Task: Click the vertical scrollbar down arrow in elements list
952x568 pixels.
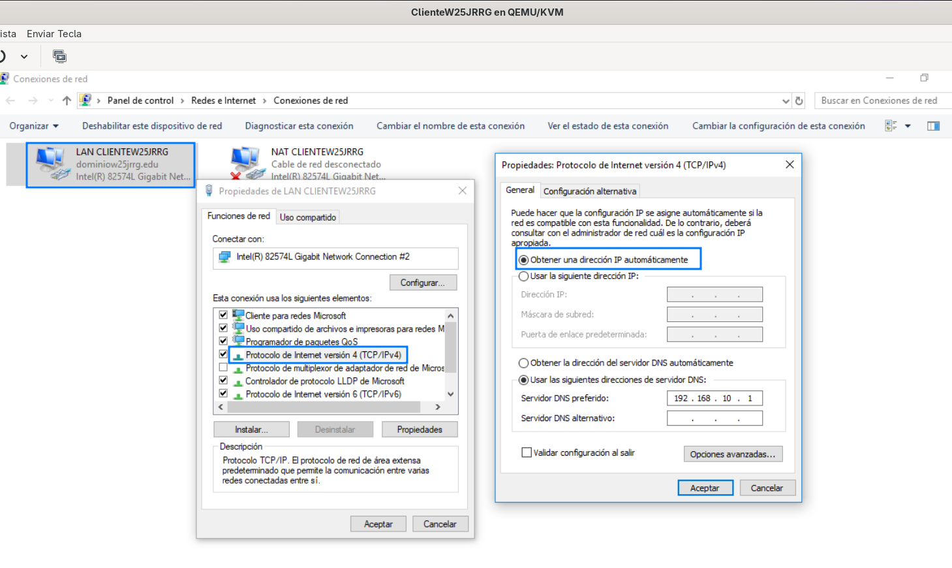Action: (450, 394)
